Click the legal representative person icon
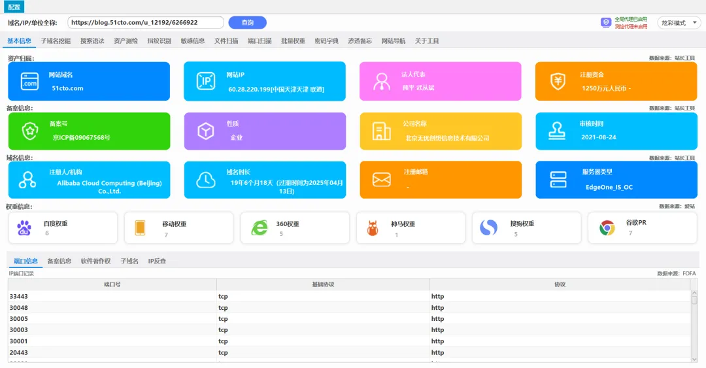This screenshot has width=706, height=368. 382,82
